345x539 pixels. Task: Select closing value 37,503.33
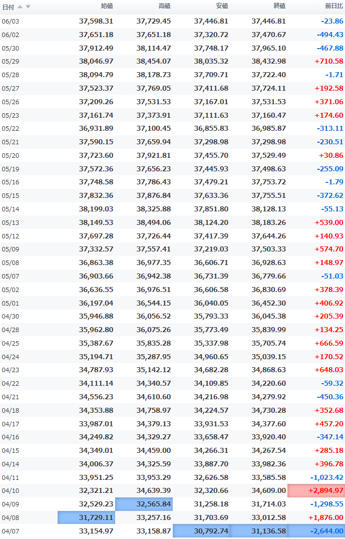[269, 249]
